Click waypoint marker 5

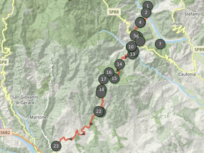[135, 36]
